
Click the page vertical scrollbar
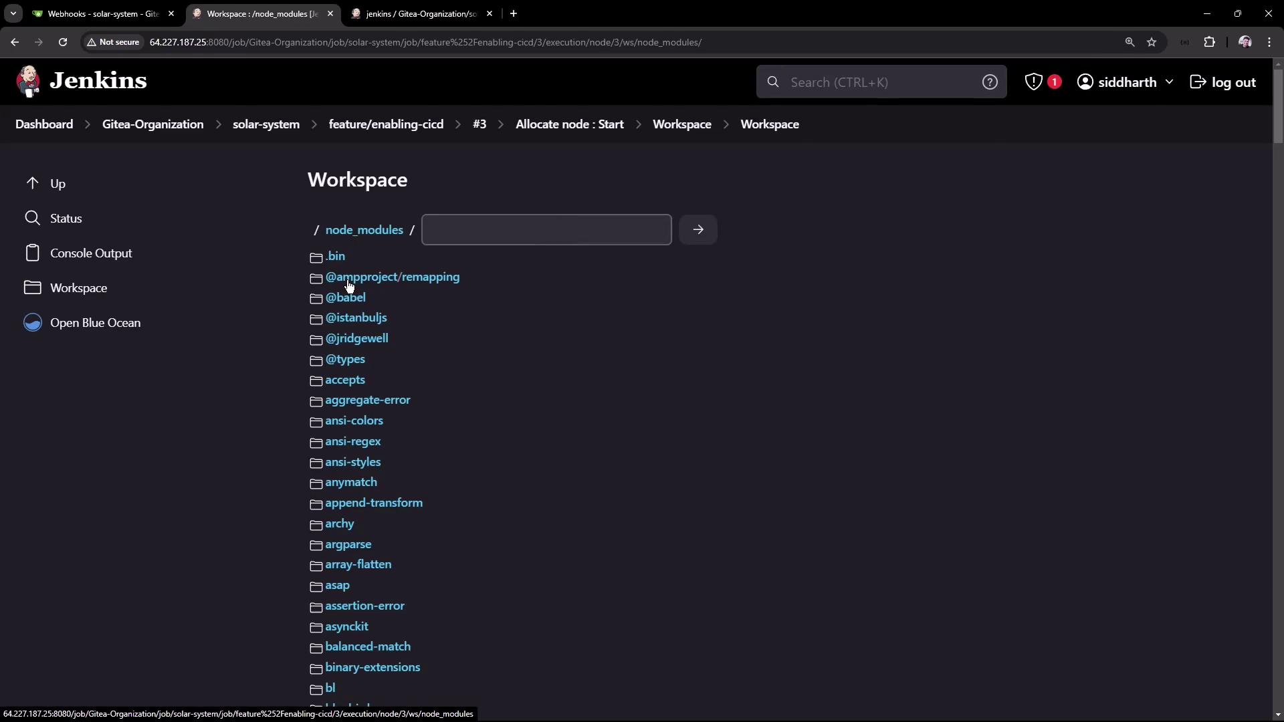pos(1278,107)
